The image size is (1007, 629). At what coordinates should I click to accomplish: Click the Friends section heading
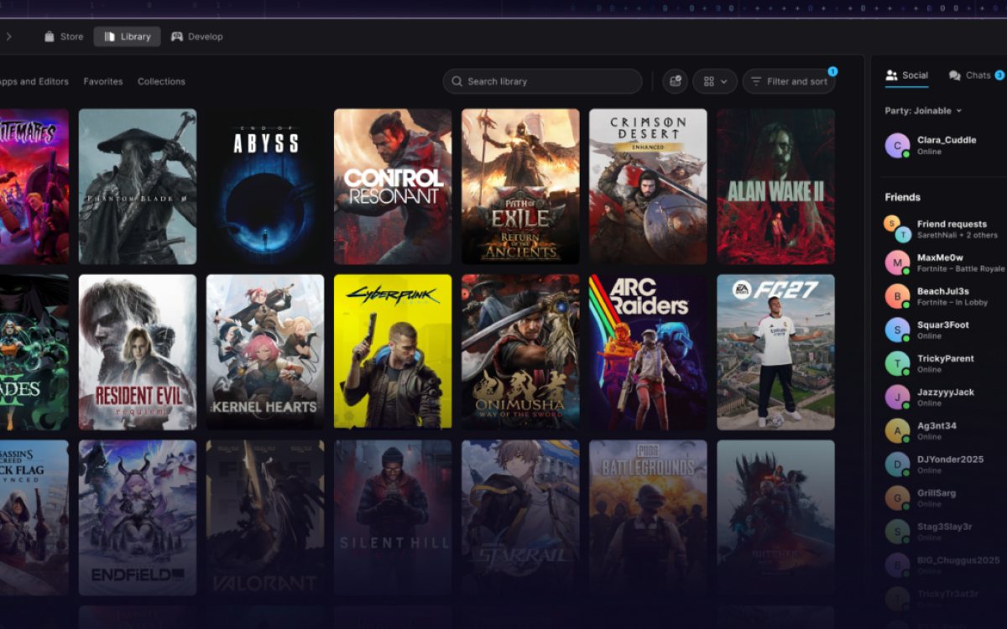(x=902, y=197)
